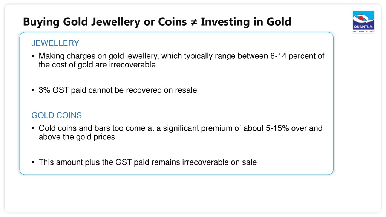This screenshot has height=217, width=386.
Task: Click the gold coins and bars premium bullet
Action: coord(181,132)
